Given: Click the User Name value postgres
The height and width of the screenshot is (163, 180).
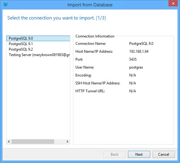Looking at the screenshot, I should pyautogui.click(x=136, y=67).
